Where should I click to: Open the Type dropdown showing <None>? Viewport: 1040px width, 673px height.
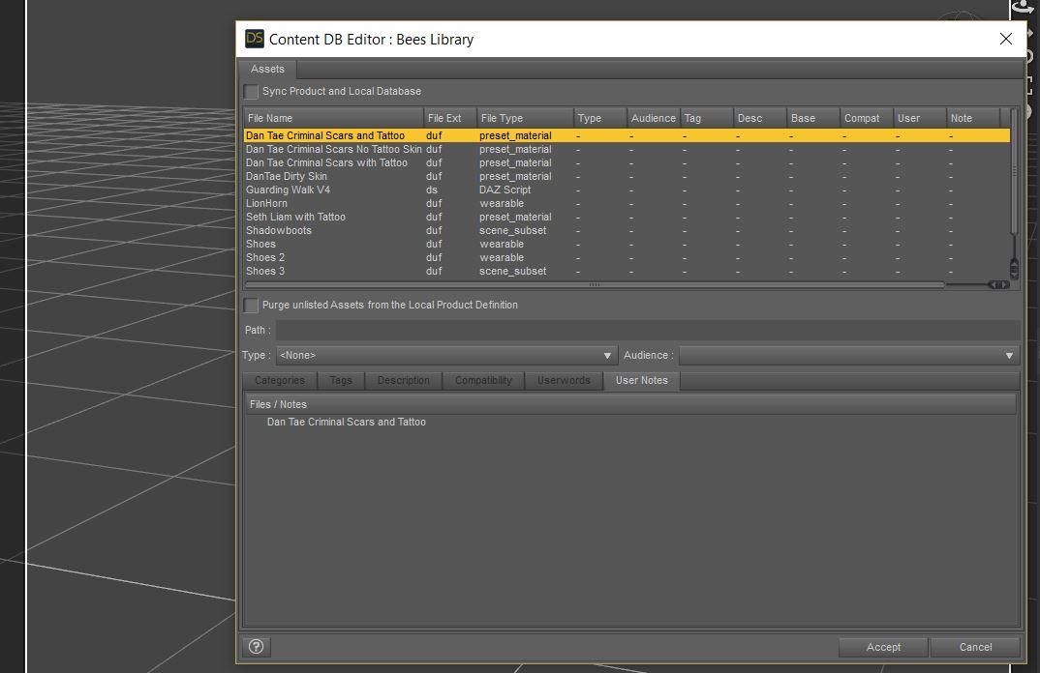tap(446, 355)
